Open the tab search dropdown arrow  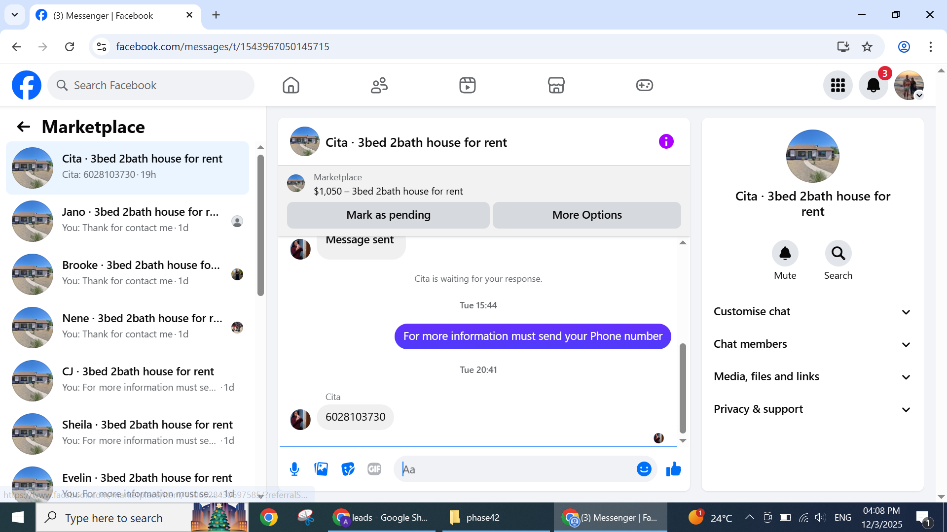click(x=15, y=15)
